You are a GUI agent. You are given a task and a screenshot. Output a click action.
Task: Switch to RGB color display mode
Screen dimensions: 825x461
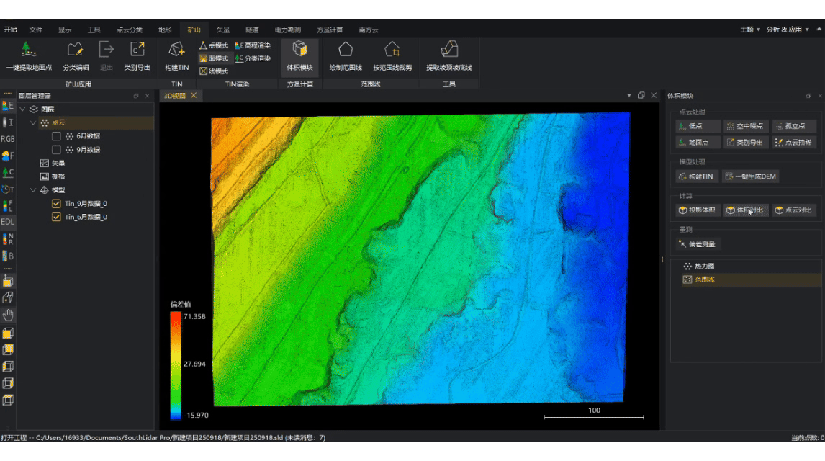(8, 139)
